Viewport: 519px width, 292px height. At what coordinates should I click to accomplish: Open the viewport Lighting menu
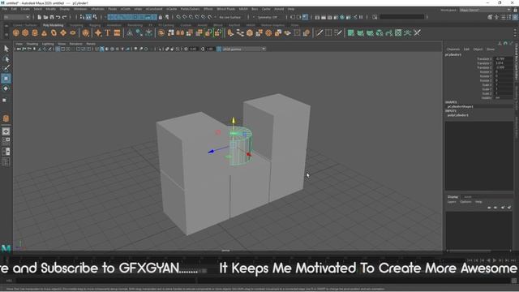point(48,44)
